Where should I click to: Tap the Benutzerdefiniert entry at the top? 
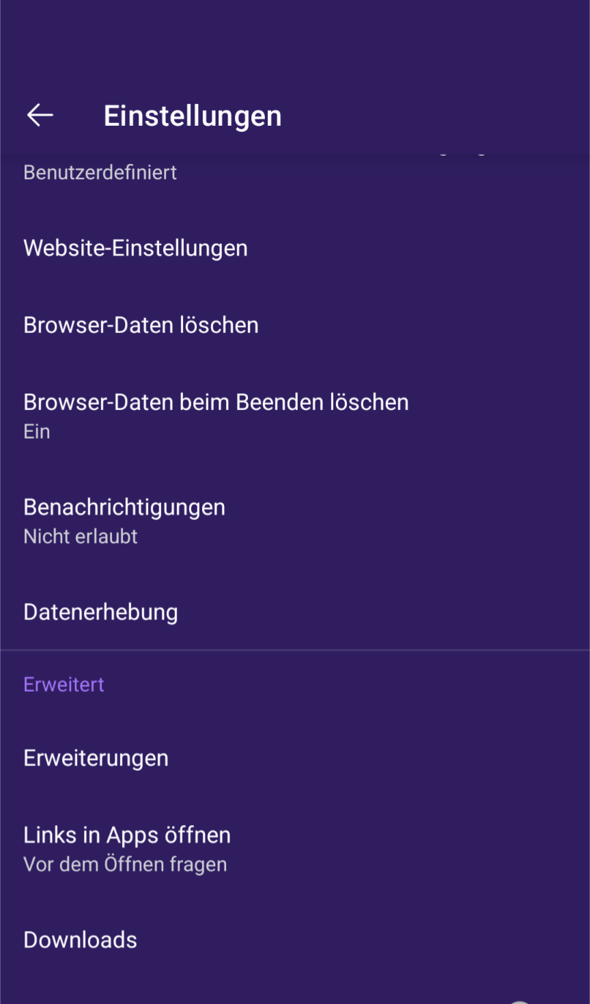click(x=100, y=172)
